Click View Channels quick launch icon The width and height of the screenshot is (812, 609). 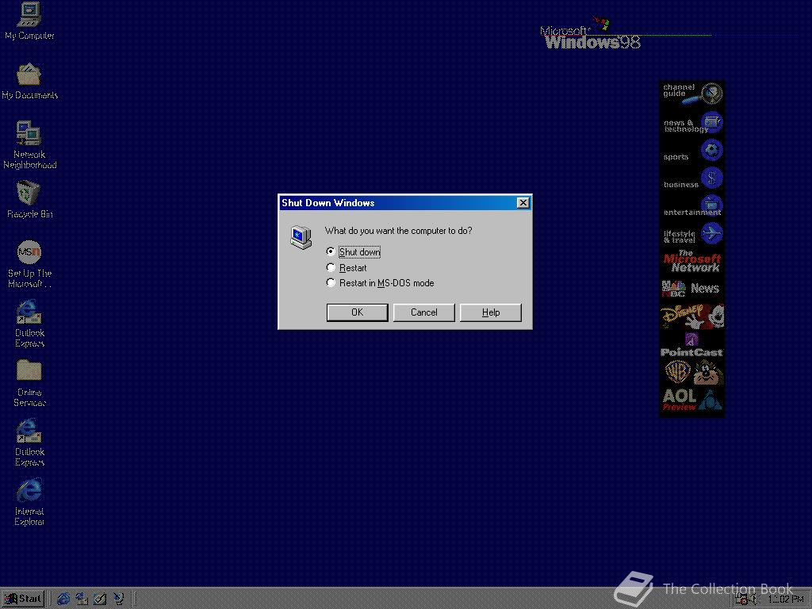click(119, 599)
